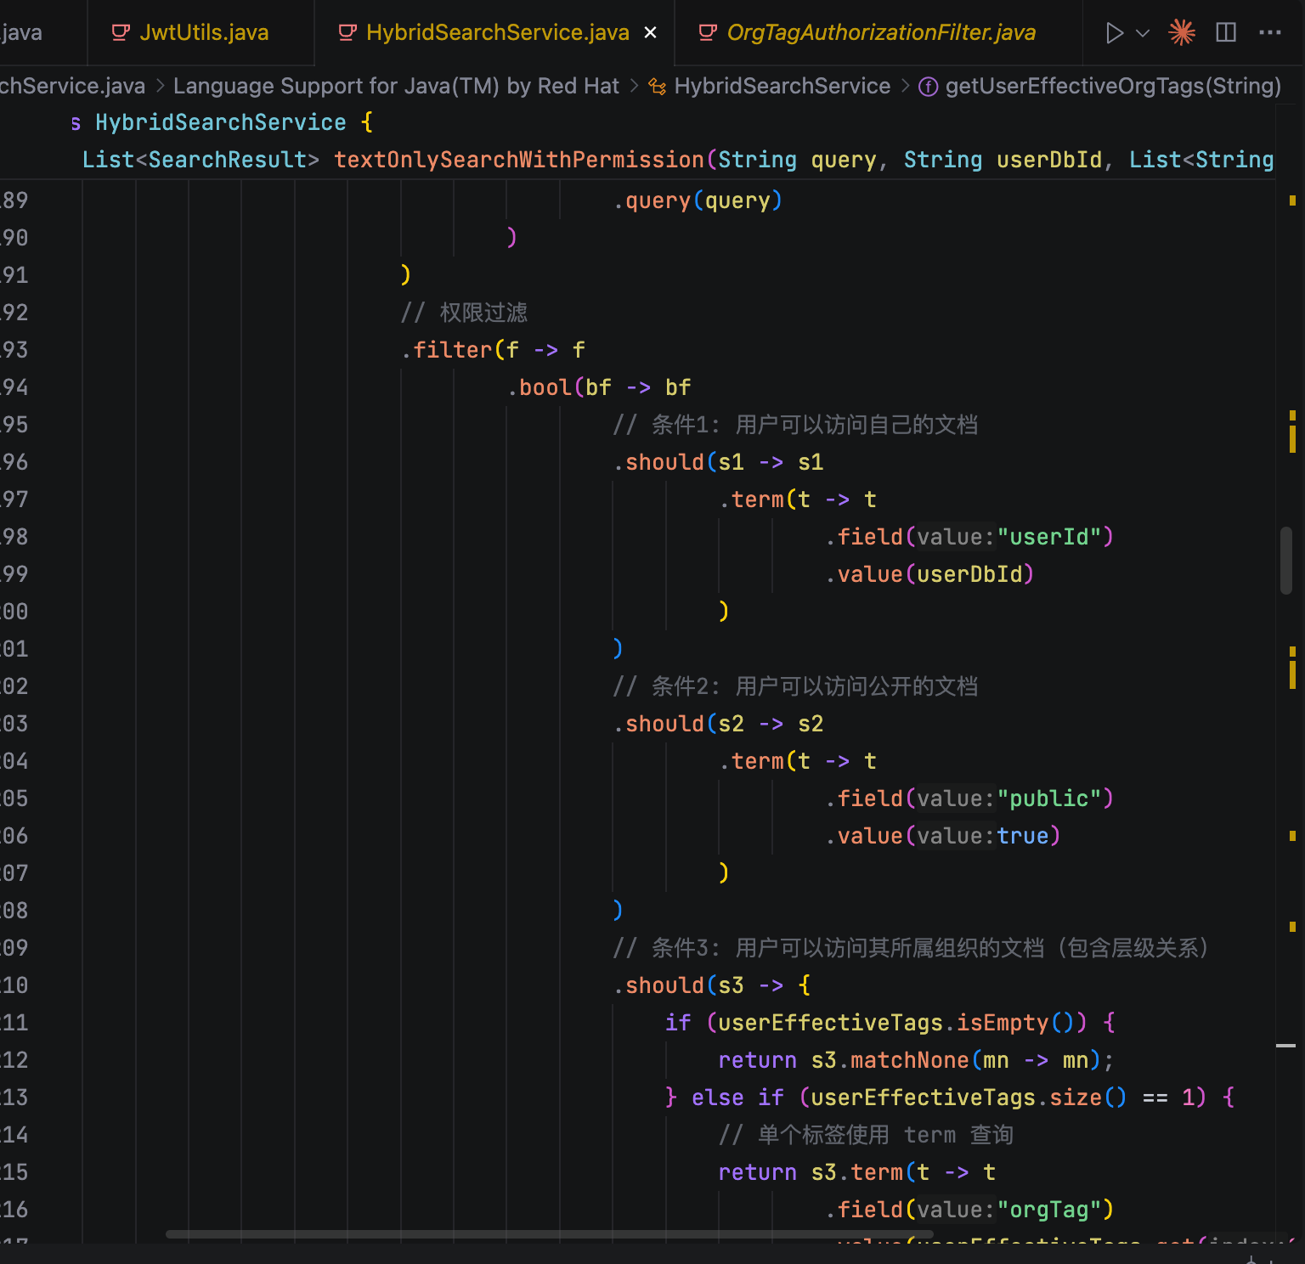Jump to sticky line 'HybridSearchService {'

pos(233,122)
